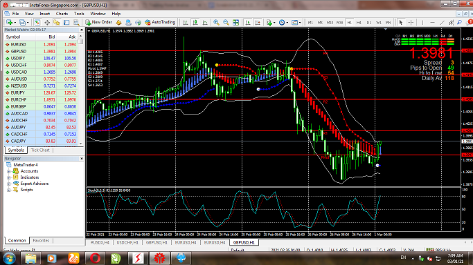This screenshot has height=265, width=473.
Task: Open Opera browser from taskbar
Action: pyautogui.click(x=95, y=258)
